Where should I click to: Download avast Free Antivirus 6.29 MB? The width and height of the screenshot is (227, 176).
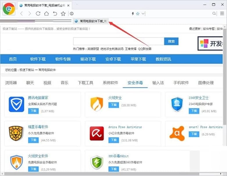(194, 134)
